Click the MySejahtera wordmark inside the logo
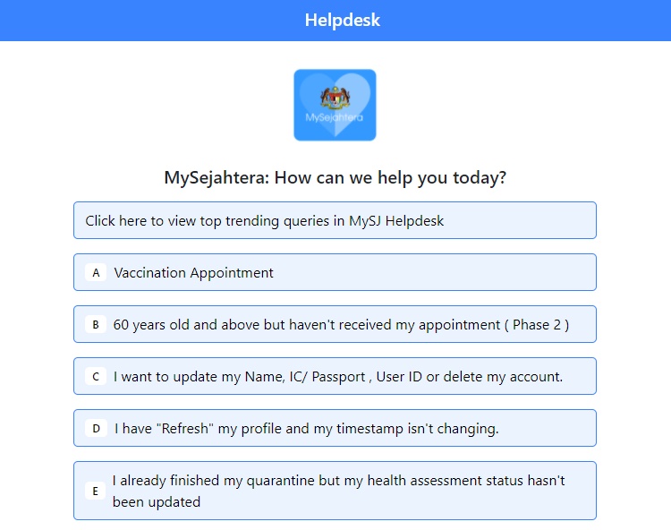671x530 pixels. pos(335,117)
